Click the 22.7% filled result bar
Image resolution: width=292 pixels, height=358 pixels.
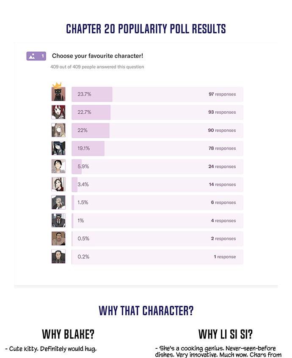[91, 112]
